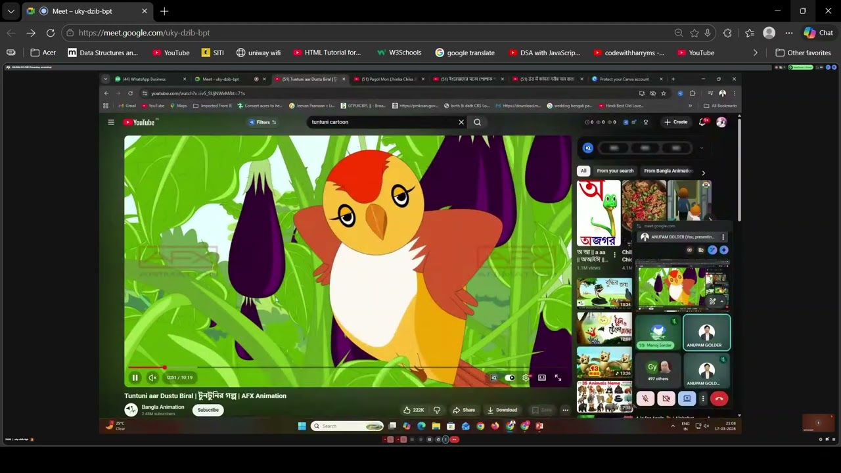This screenshot has height=473, width=841.
Task: Click present screen button in Meet mini window
Action: (x=687, y=399)
